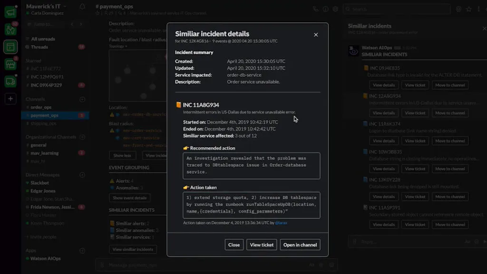Click the Action taken runbook text box
The width and height of the screenshot is (487, 274).
(x=251, y=205)
